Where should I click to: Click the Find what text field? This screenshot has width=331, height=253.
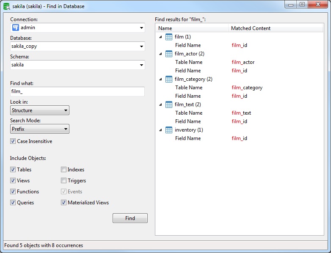pos(77,91)
